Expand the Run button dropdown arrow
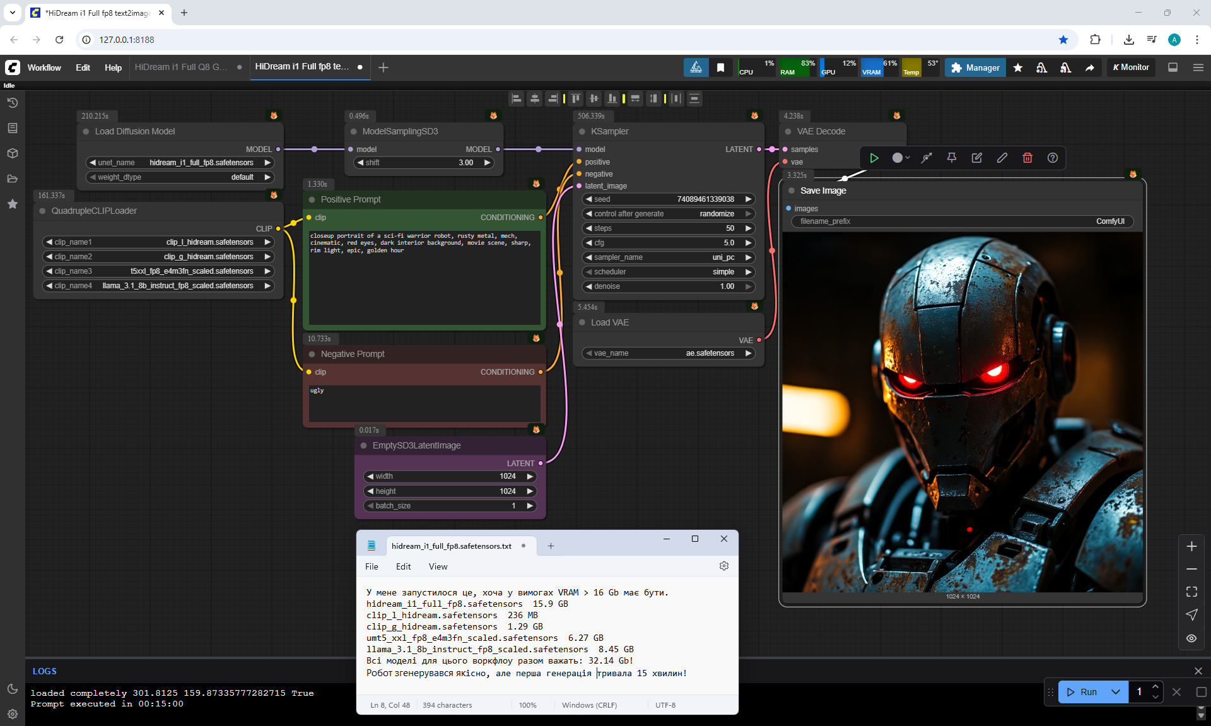Screen dimensions: 1211x726 [x=1115, y=692]
